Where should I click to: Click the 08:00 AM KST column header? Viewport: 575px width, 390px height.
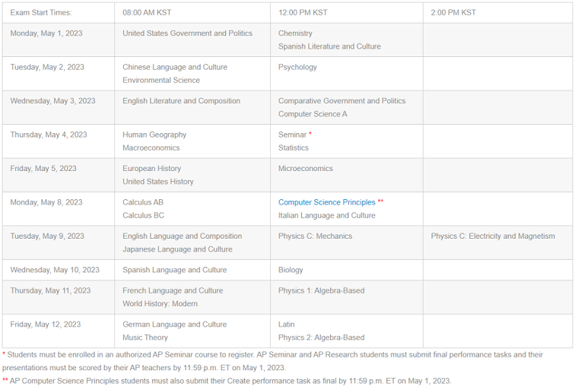[x=192, y=13]
